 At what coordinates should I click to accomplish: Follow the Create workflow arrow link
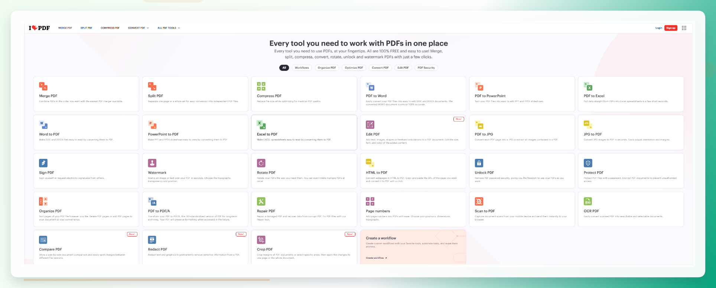pos(376,258)
